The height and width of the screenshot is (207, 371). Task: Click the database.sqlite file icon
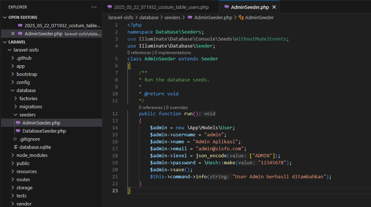(15, 147)
